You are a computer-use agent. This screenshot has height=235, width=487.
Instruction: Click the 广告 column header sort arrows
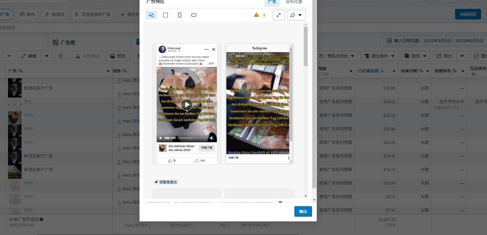coord(21,71)
